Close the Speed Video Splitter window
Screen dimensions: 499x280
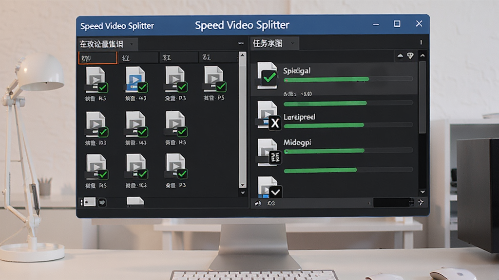(419, 23)
